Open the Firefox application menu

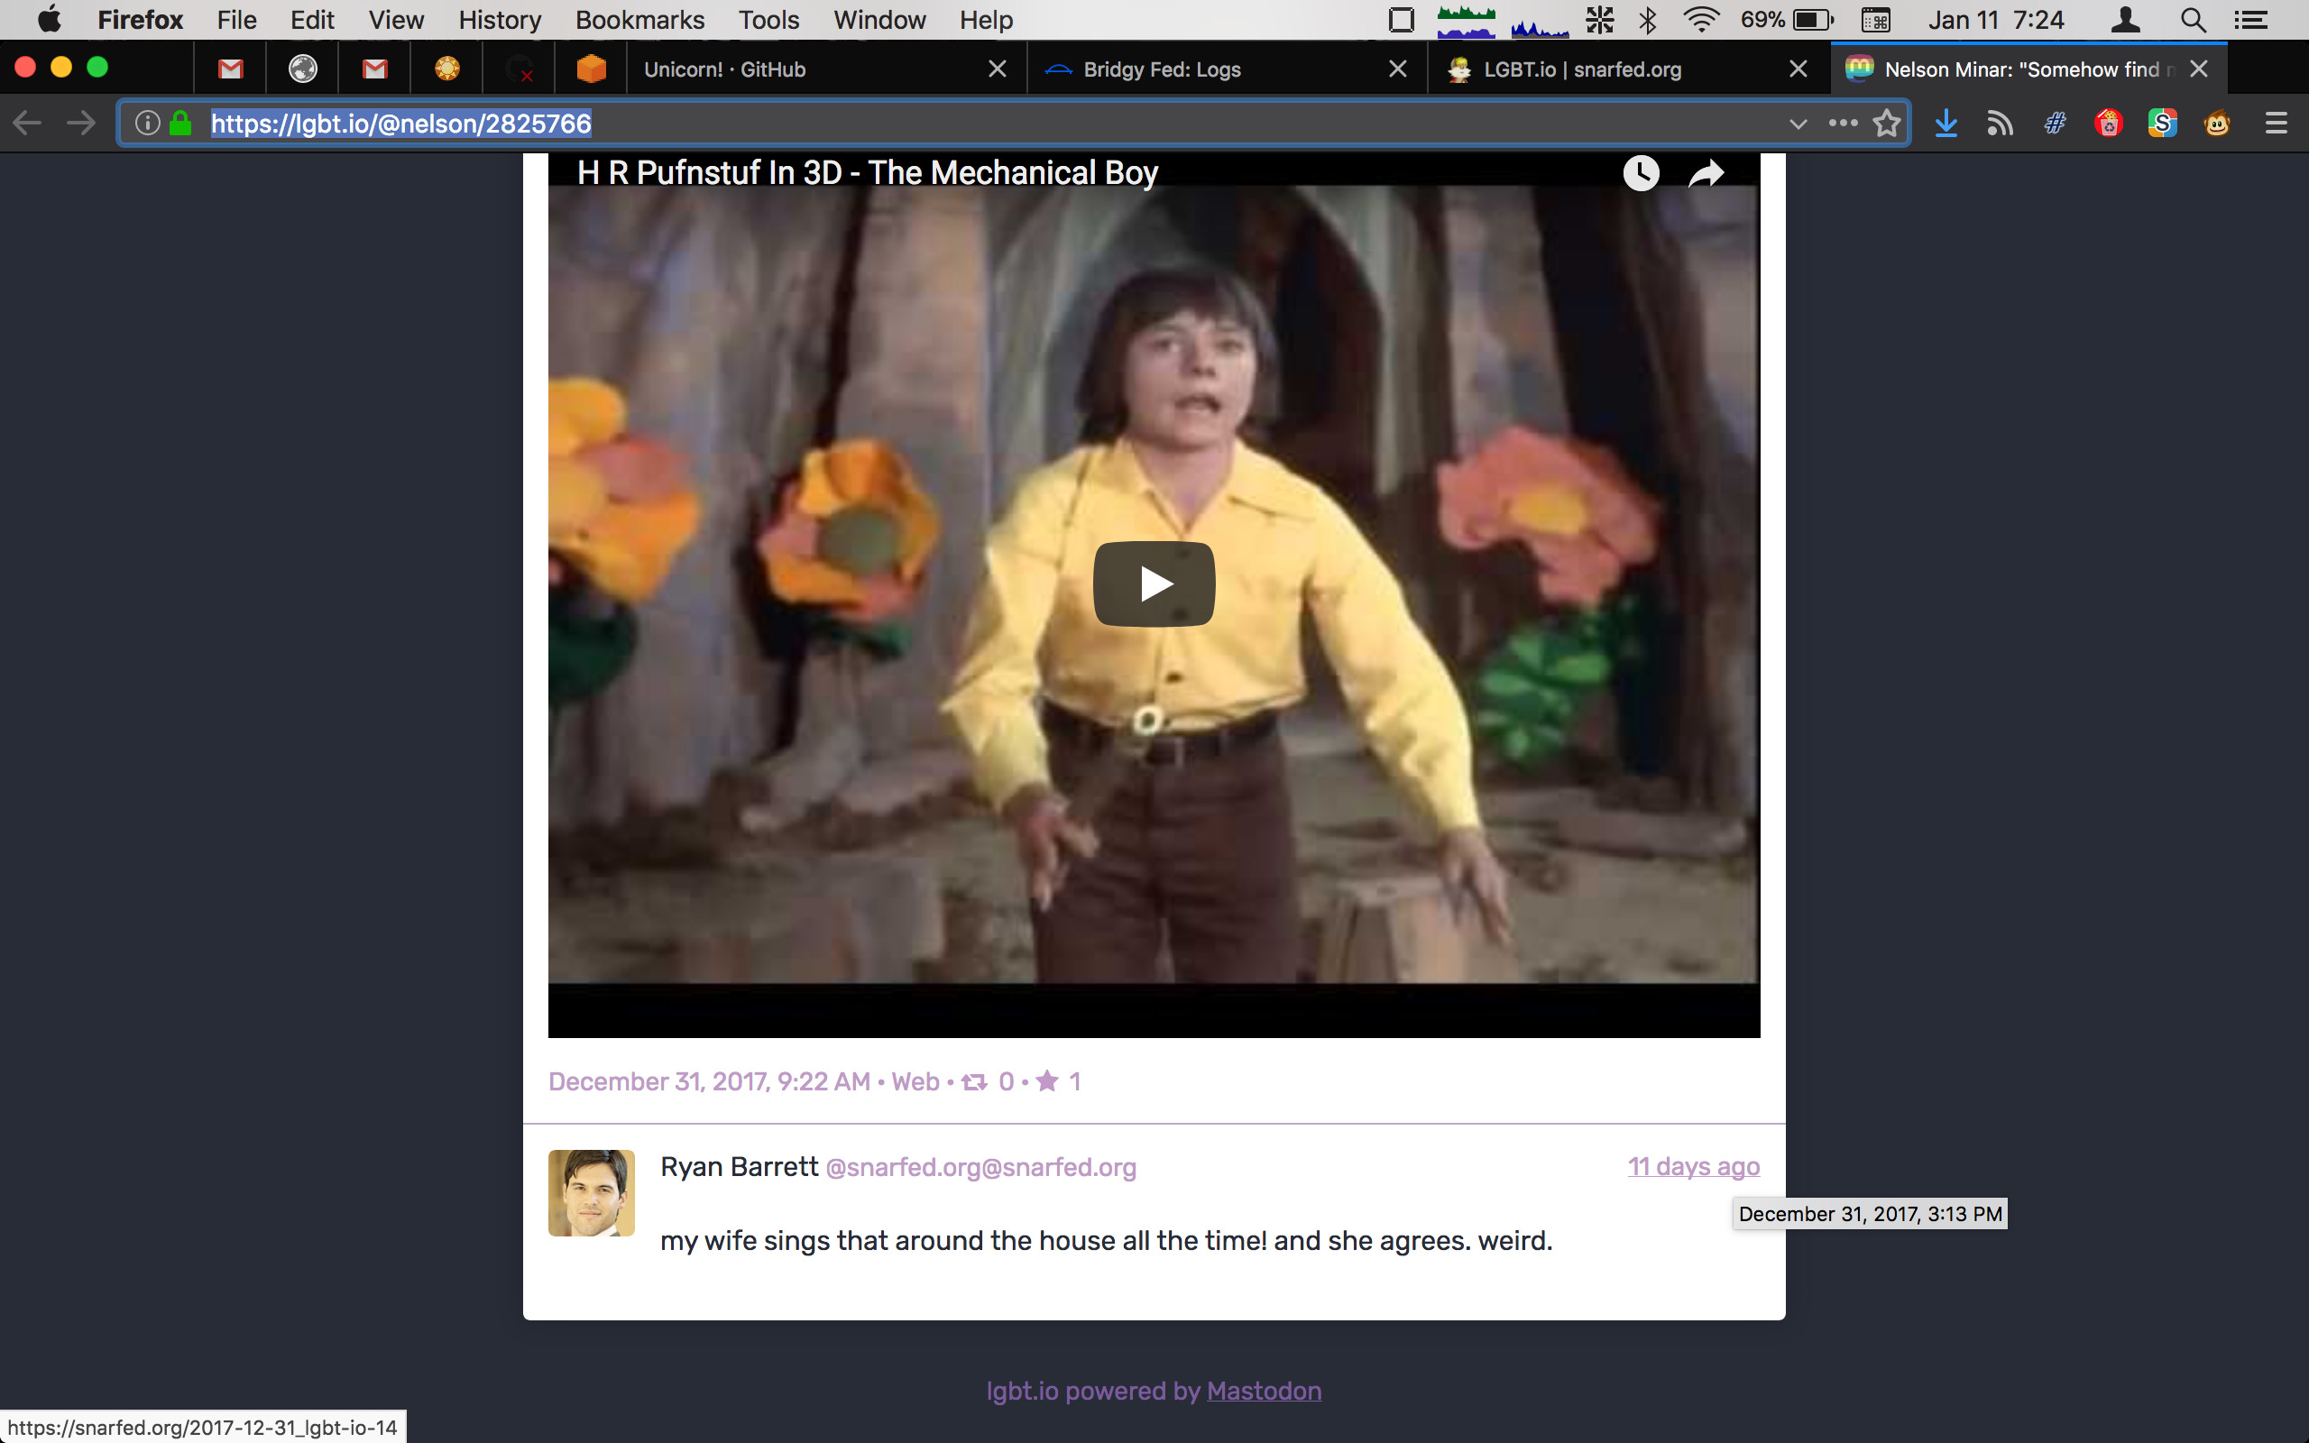pos(141,20)
